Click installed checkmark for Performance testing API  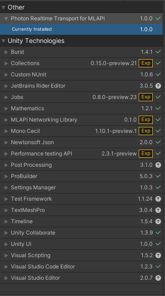click(158, 154)
